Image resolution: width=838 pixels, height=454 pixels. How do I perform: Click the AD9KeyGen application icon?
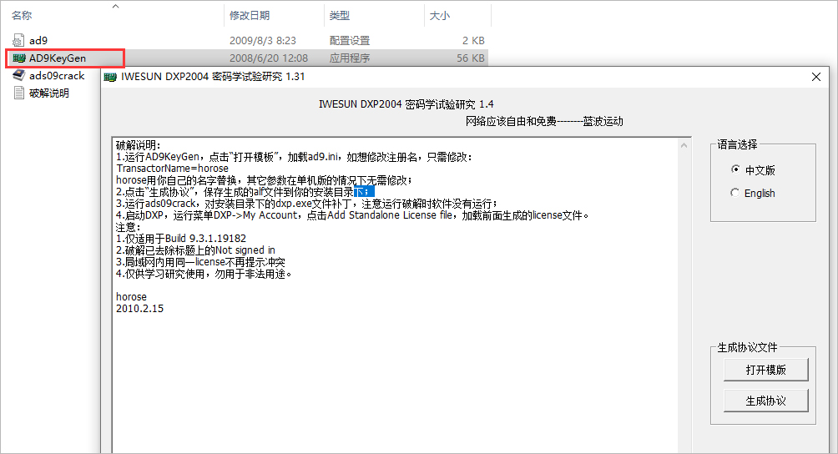pyautogui.click(x=19, y=58)
